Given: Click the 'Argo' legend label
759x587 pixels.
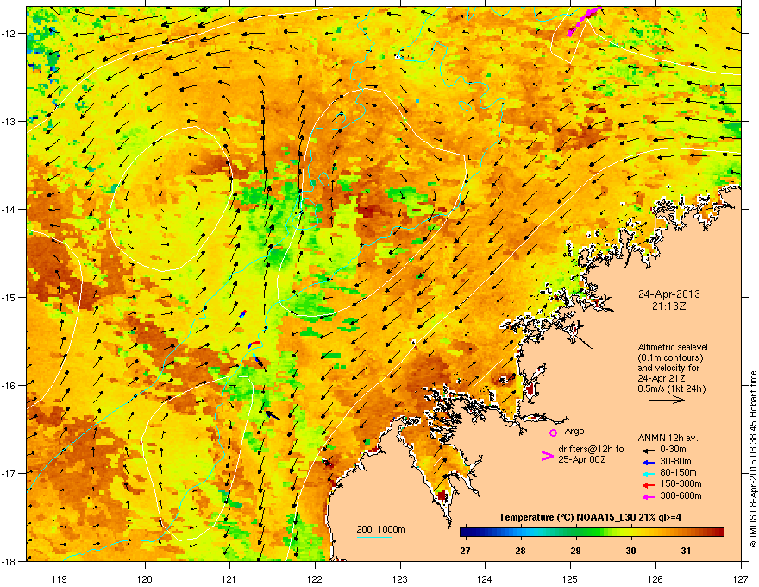Looking at the screenshot, I should [574, 431].
